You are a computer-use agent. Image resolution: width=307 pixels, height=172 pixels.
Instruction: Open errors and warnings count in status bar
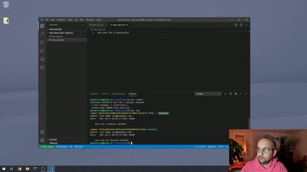click(x=79, y=147)
